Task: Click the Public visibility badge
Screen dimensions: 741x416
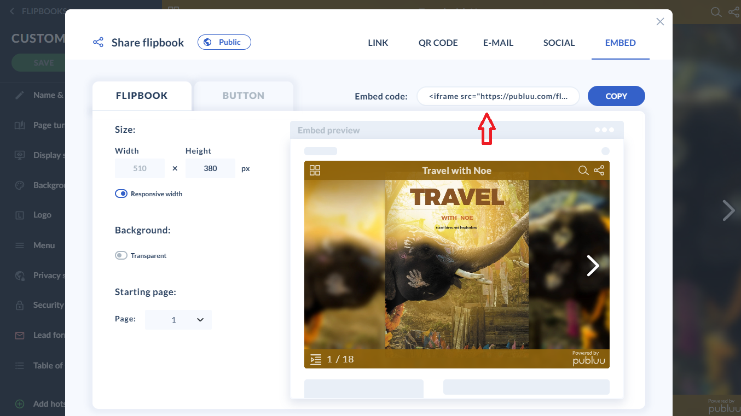Action: (224, 42)
